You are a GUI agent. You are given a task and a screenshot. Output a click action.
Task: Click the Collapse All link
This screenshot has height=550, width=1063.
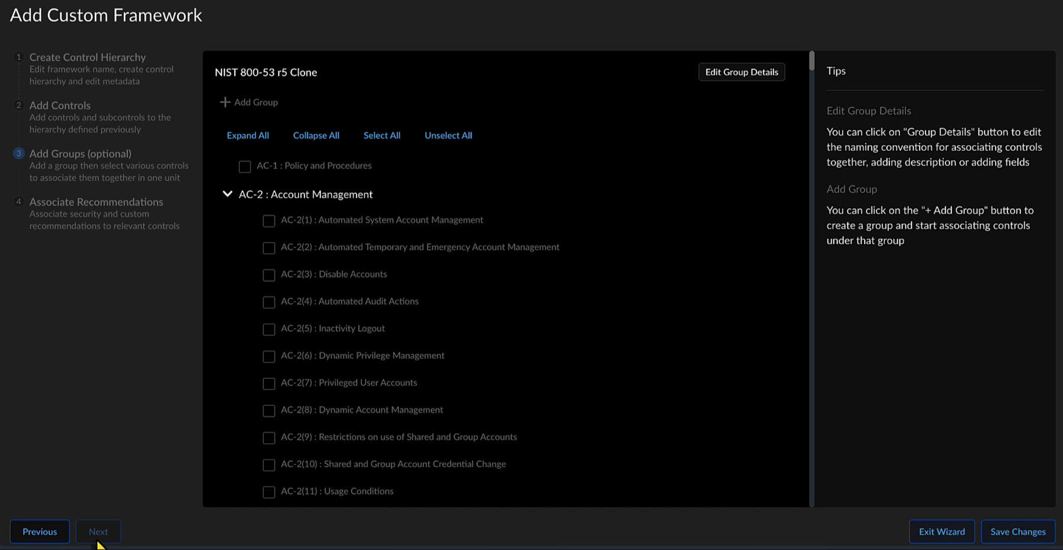pos(316,135)
